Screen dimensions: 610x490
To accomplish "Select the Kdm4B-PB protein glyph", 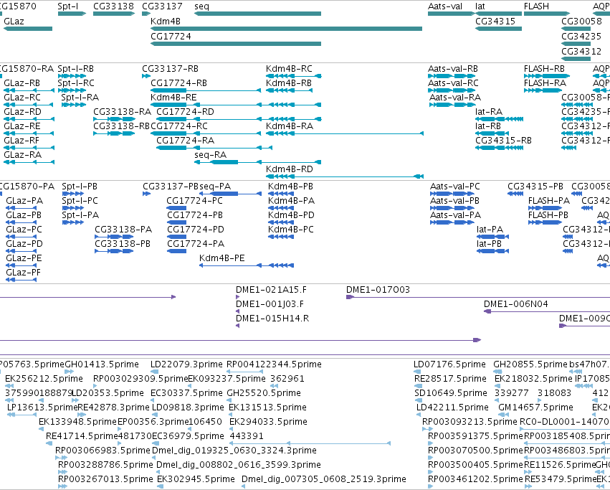I will pos(281,194).
